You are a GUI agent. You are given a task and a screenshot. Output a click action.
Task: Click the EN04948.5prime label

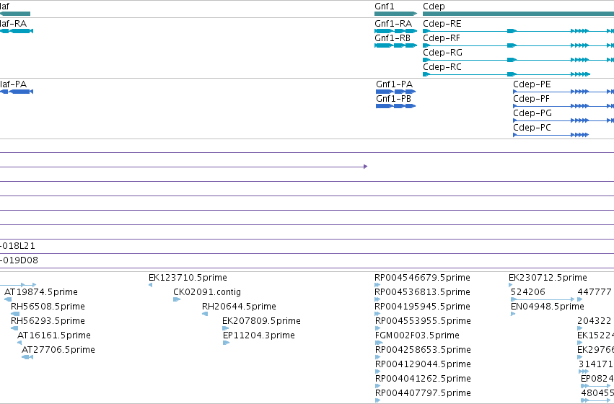pyautogui.click(x=548, y=307)
